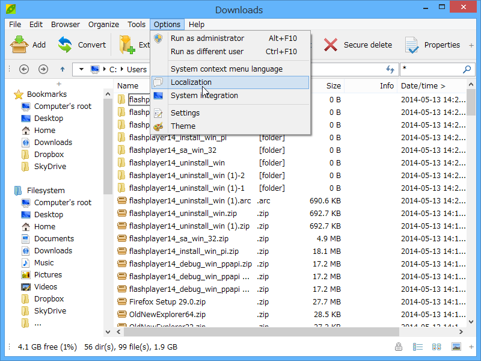
Task: Click the plus at the toolbar's end
Action: [471, 46]
